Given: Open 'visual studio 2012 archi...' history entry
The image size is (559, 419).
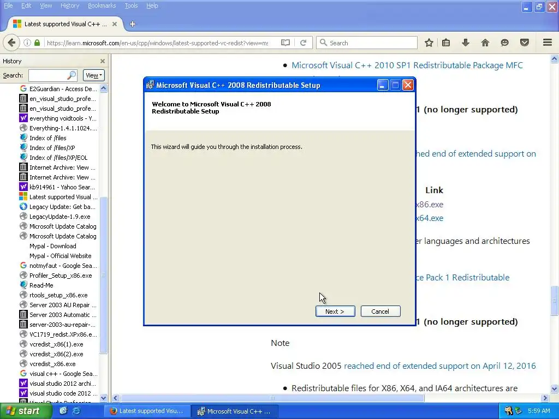Looking at the screenshot, I should [x=59, y=384].
